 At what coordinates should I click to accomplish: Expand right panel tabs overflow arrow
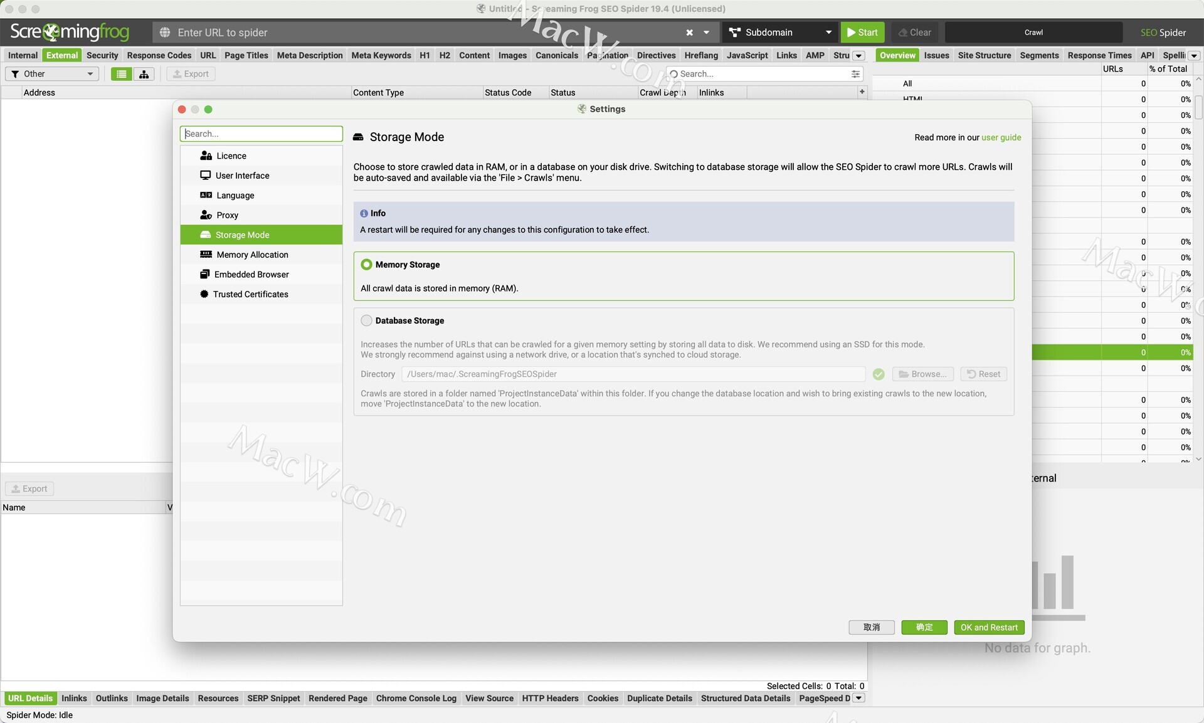1194,56
